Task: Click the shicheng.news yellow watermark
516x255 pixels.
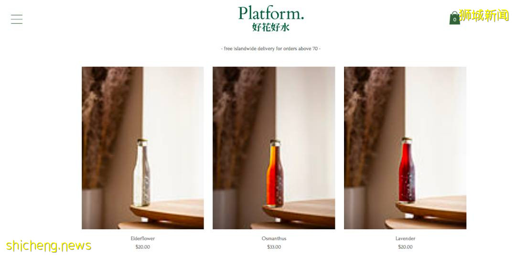Action: pyautogui.click(x=49, y=246)
